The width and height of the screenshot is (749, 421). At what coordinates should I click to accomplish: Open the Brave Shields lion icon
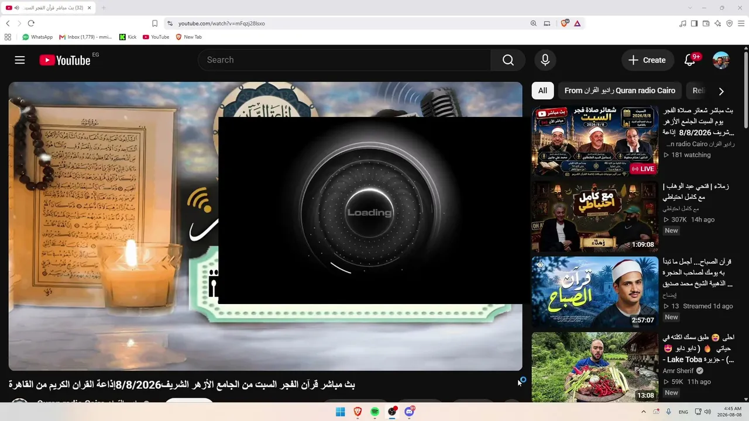(x=565, y=23)
